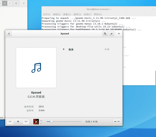The height and width of the screenshot is (137, 156).
Task: Click the large album cover placeholder
Action: pyautogui.click(x=36, y=68)
